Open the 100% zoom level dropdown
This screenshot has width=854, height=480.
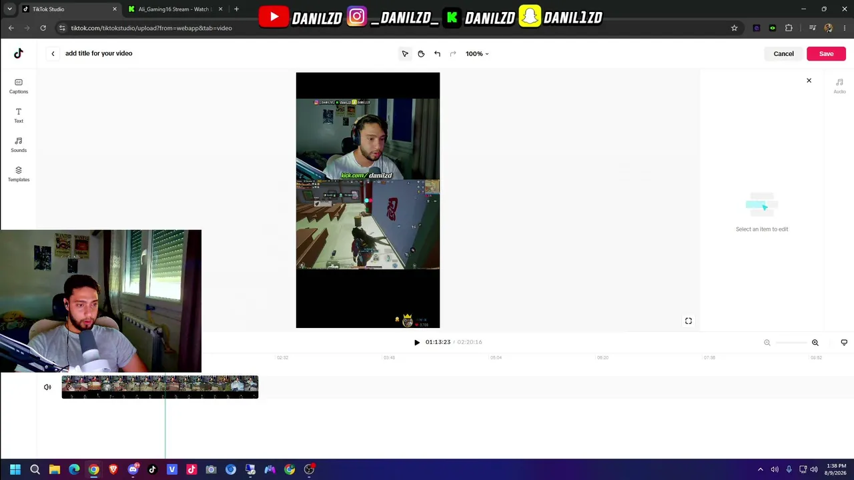477,53
